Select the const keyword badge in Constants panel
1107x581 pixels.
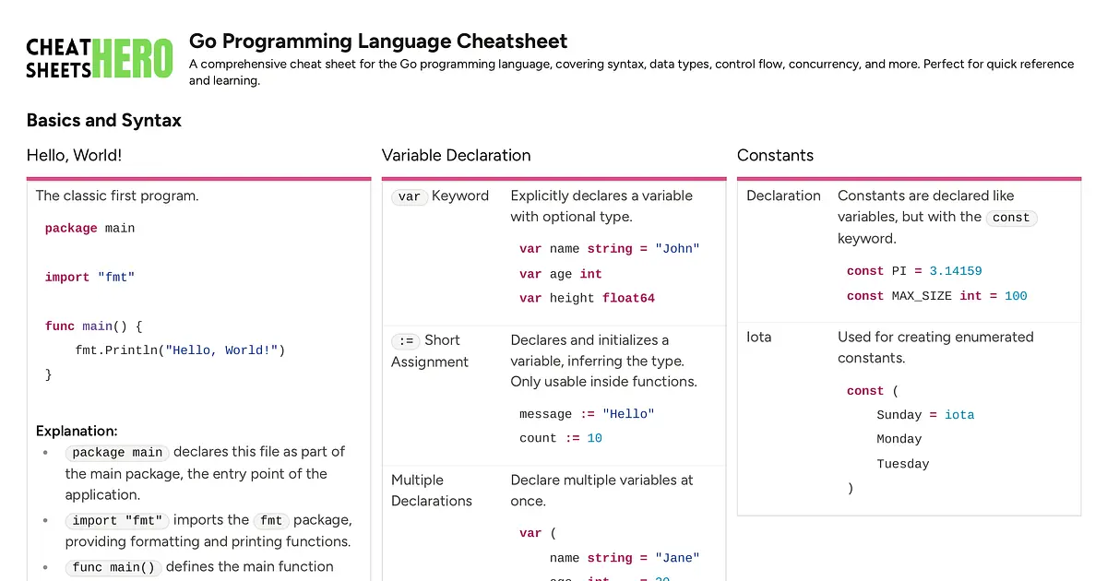pyautogui.click(x=1011, y=218)
